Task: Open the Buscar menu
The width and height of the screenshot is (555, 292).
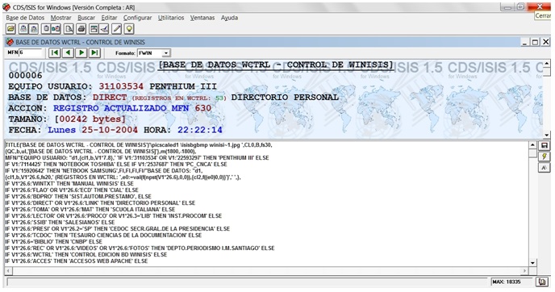Action: point(86,18)
